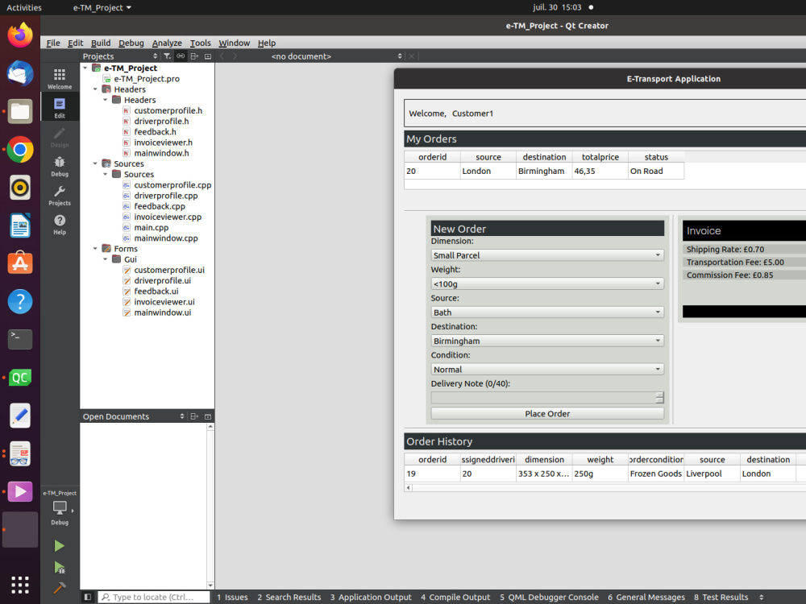The height and width of the screenshot is (604, 806).
Task: Open Projects mode in the sidebar
Action: (x=59, y=194)
